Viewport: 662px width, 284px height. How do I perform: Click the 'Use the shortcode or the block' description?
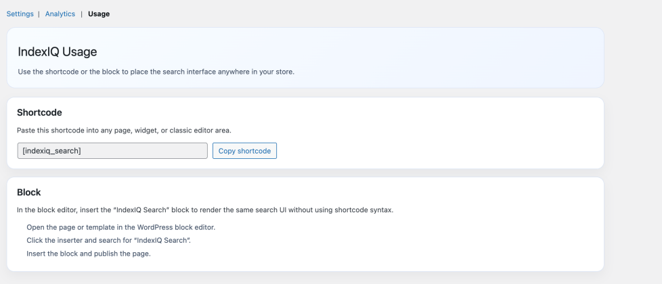coord(156,72)
